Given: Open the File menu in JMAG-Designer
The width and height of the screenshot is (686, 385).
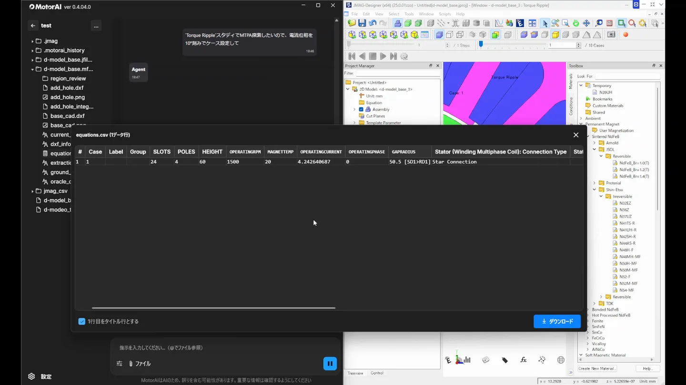Looking at the screenshot, I should tap(354, 14).
